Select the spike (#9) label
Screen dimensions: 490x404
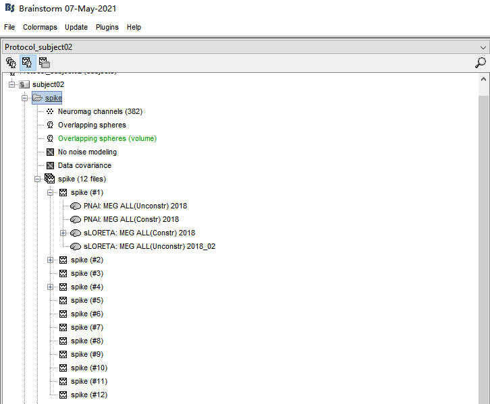[x=87, y=354]
